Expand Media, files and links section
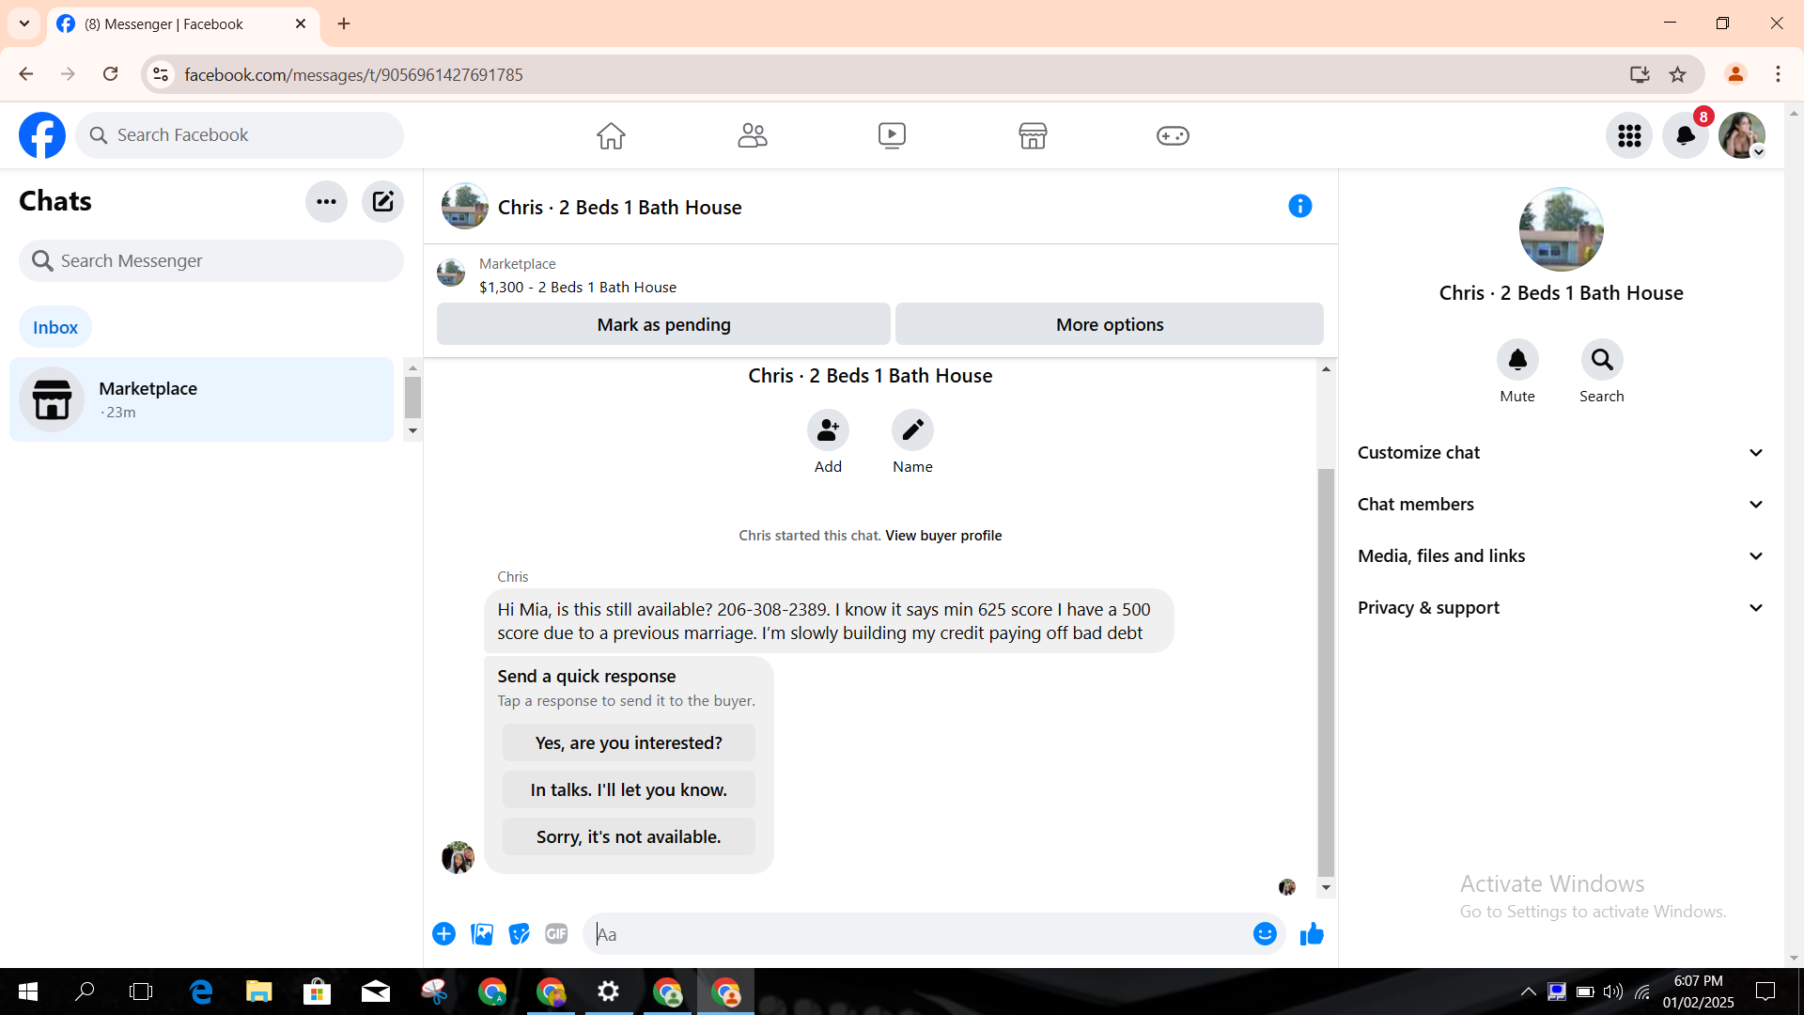This screenshot has width=1804, height=1015. [x=1560, y=556]
